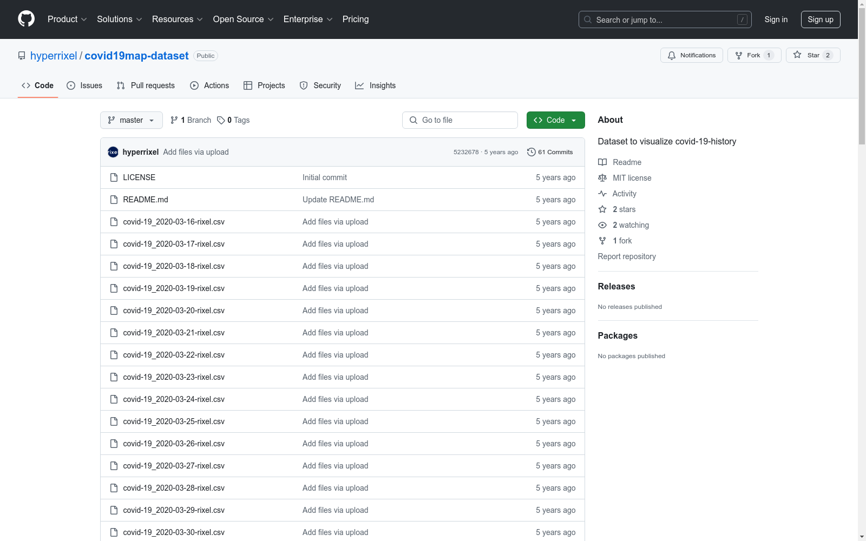Click the search magnifier in Go to file
The height and width of the screenshot is (541, 866).
pos(414,120)
